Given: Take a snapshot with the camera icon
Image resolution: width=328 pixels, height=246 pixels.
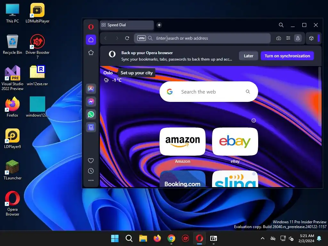Looking at the screenshot, I should 279,38.
